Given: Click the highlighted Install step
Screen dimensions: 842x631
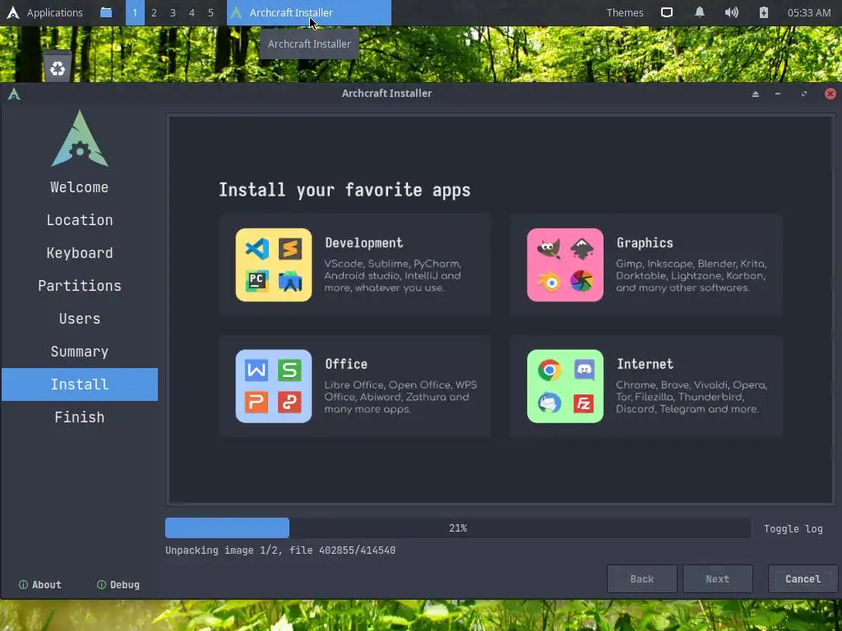Looking at the screenshot, I should tap(80, 385).
